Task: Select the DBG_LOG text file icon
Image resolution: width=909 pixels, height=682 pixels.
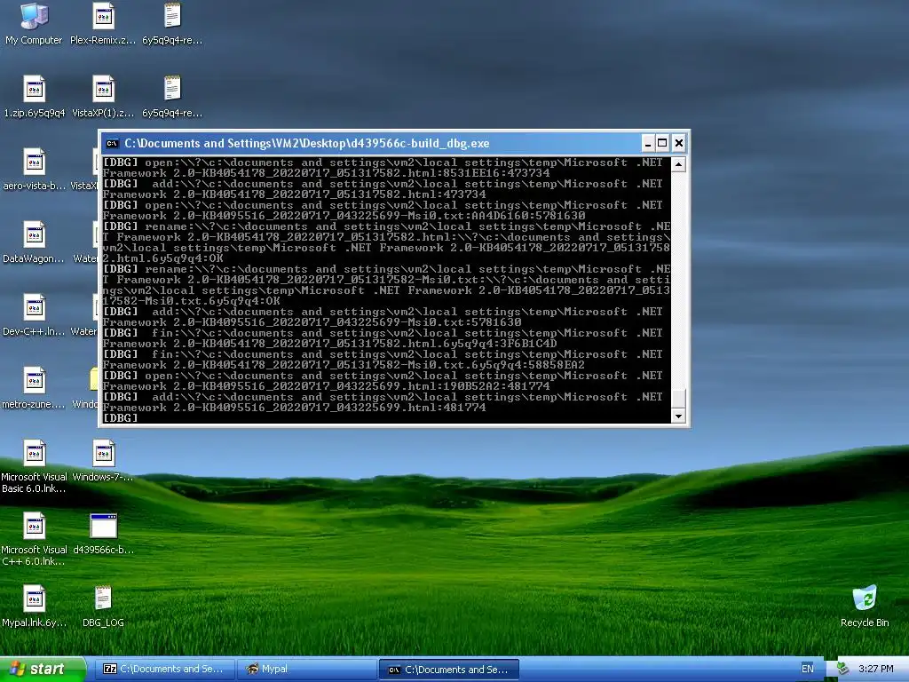Action: [103, 607]
